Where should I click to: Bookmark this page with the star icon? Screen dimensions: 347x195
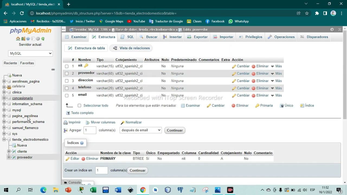pyautogui.click(x=307, y=13)
